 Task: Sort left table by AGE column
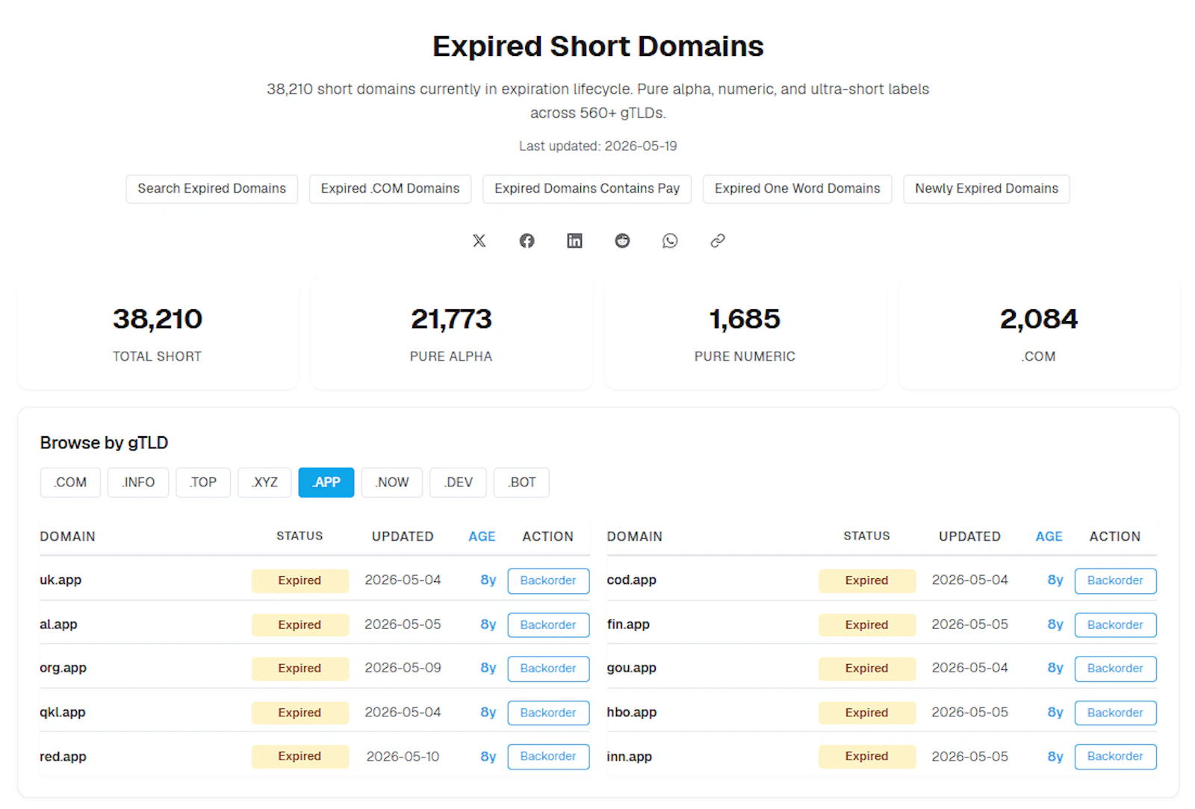pos(482,536)
